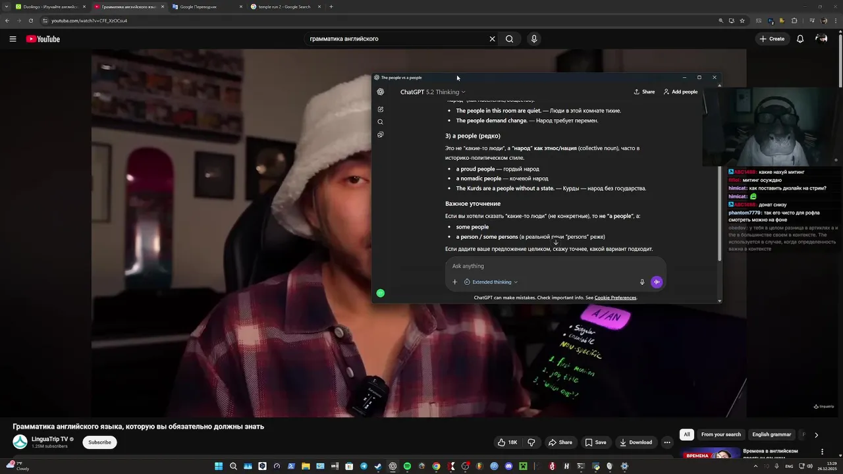The image size is (843, 474).
Task: Open Chrome three-dot menu
Action: tap(836, 20)
